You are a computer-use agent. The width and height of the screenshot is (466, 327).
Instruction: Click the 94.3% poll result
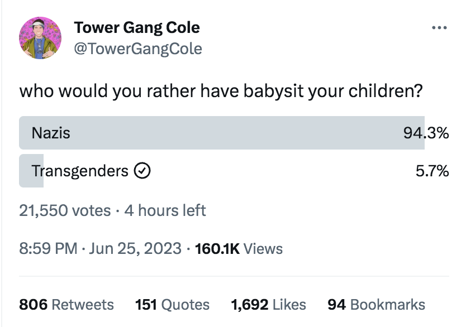pos(426,133)
